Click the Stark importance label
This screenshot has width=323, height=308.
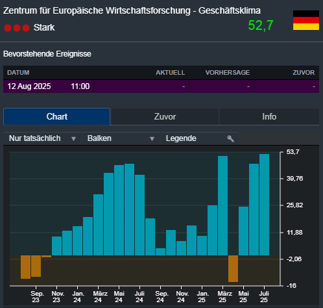pos(44,28)
